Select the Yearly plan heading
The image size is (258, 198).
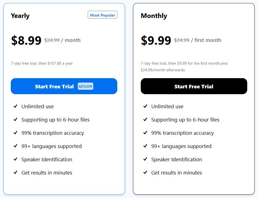click(20, 16)
